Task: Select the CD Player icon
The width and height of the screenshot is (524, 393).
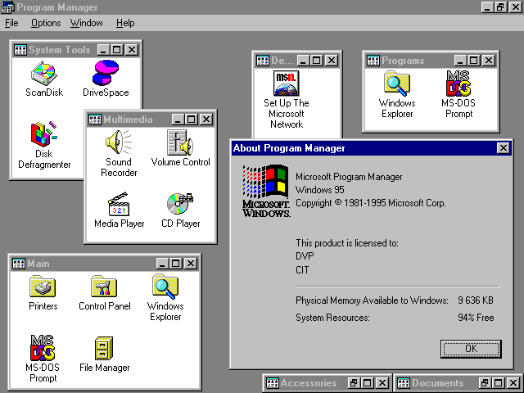Action: coord(180,205)
